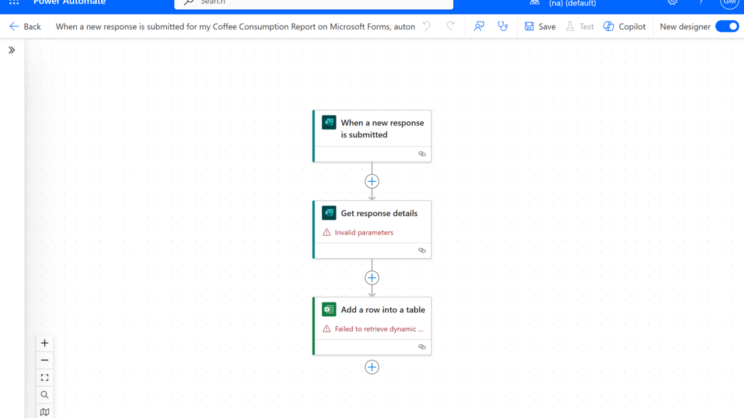The image size is (744, 418).
Task: Zoom out of the canvas
Action: tap(45, 361)
